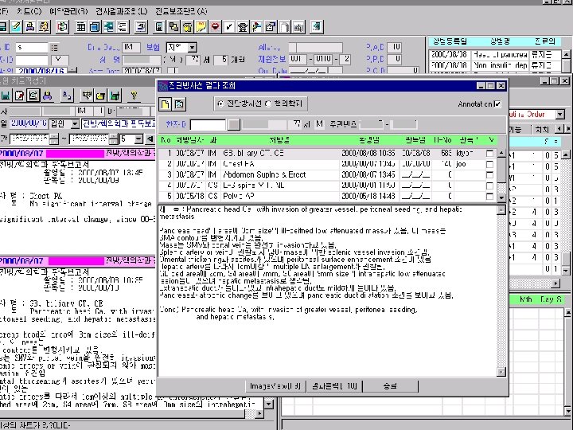Click the blue stacked windows toolbar icon

tap(95, 27)
